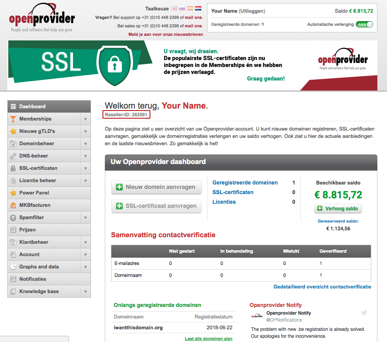Viewport: 387px width, 342px height.
Task: Click the 'Laat alle domeinen zien' link
Action: [x=209, y=339]
